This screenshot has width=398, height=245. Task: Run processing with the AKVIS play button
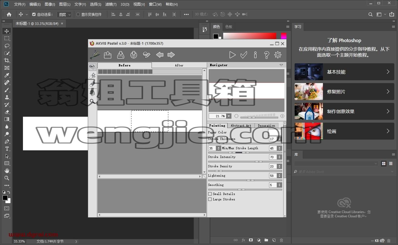(x=232, y=55)
